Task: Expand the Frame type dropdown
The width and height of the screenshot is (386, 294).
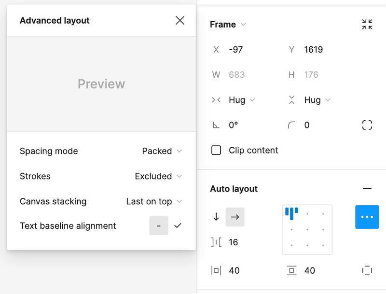Action: click(x=228, y=24)
